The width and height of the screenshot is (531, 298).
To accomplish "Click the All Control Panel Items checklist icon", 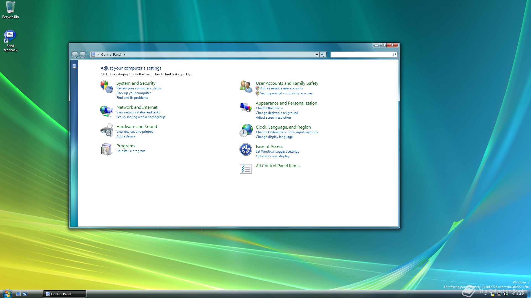I will (x=246, y=169).
